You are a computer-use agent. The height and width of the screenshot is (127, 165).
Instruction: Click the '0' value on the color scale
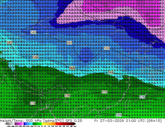pyautogui.click(x=42, y=126)
